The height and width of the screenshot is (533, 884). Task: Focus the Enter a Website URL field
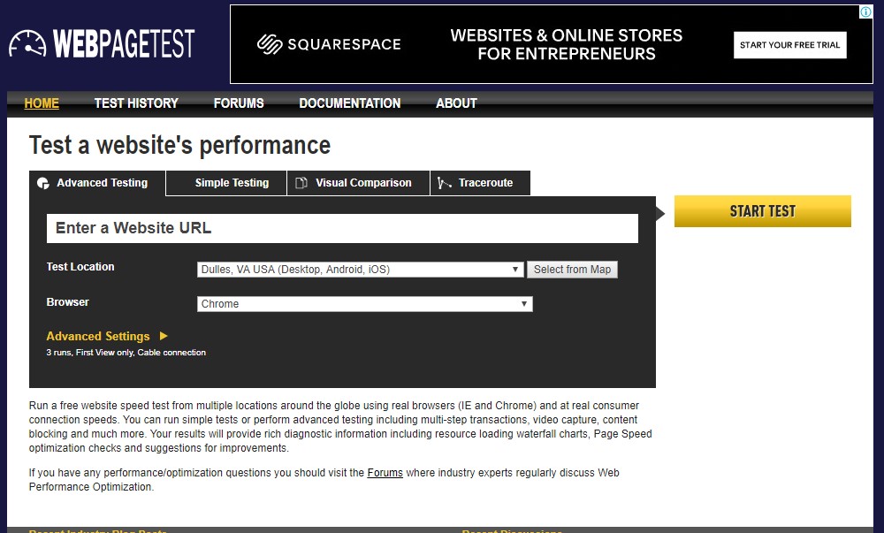click(x=342, y=228)
